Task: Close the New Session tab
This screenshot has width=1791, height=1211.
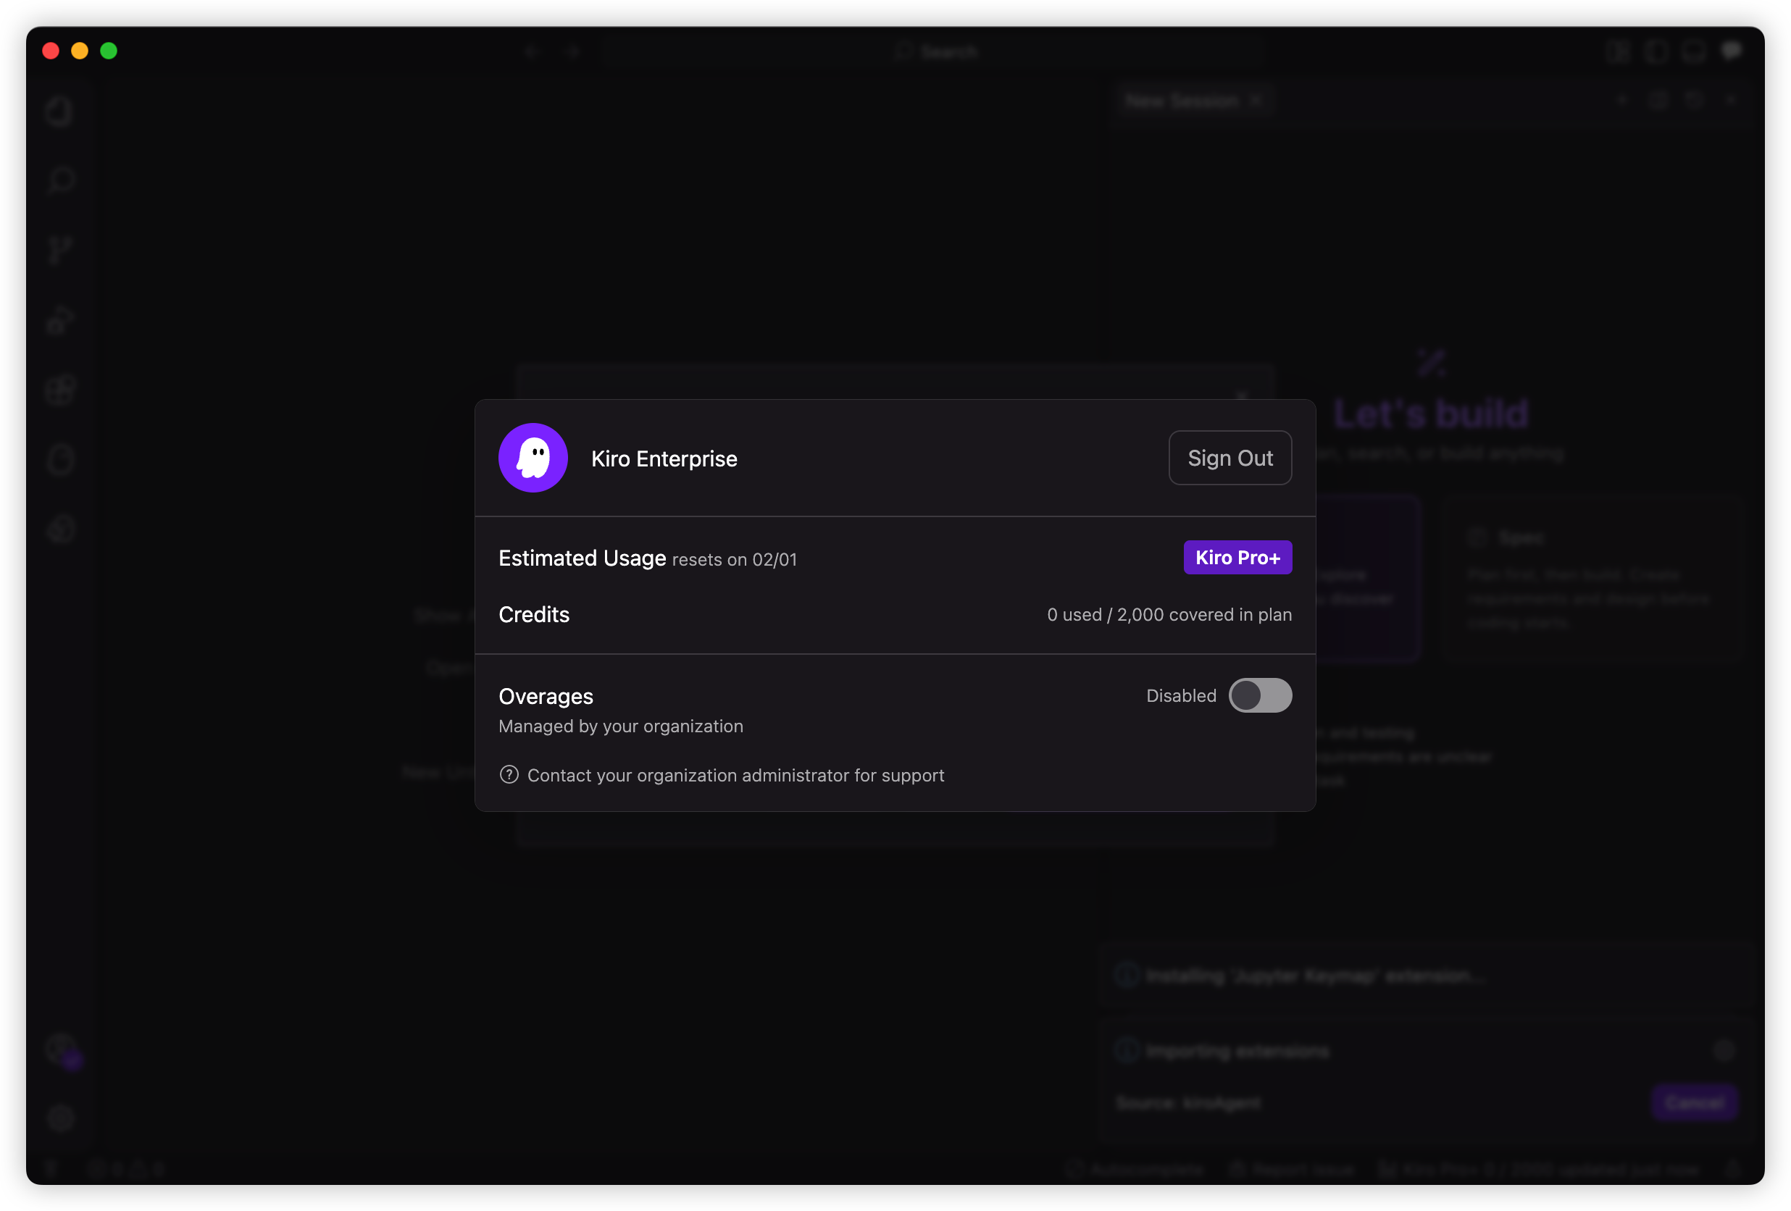Action: tap(1256, 101)
